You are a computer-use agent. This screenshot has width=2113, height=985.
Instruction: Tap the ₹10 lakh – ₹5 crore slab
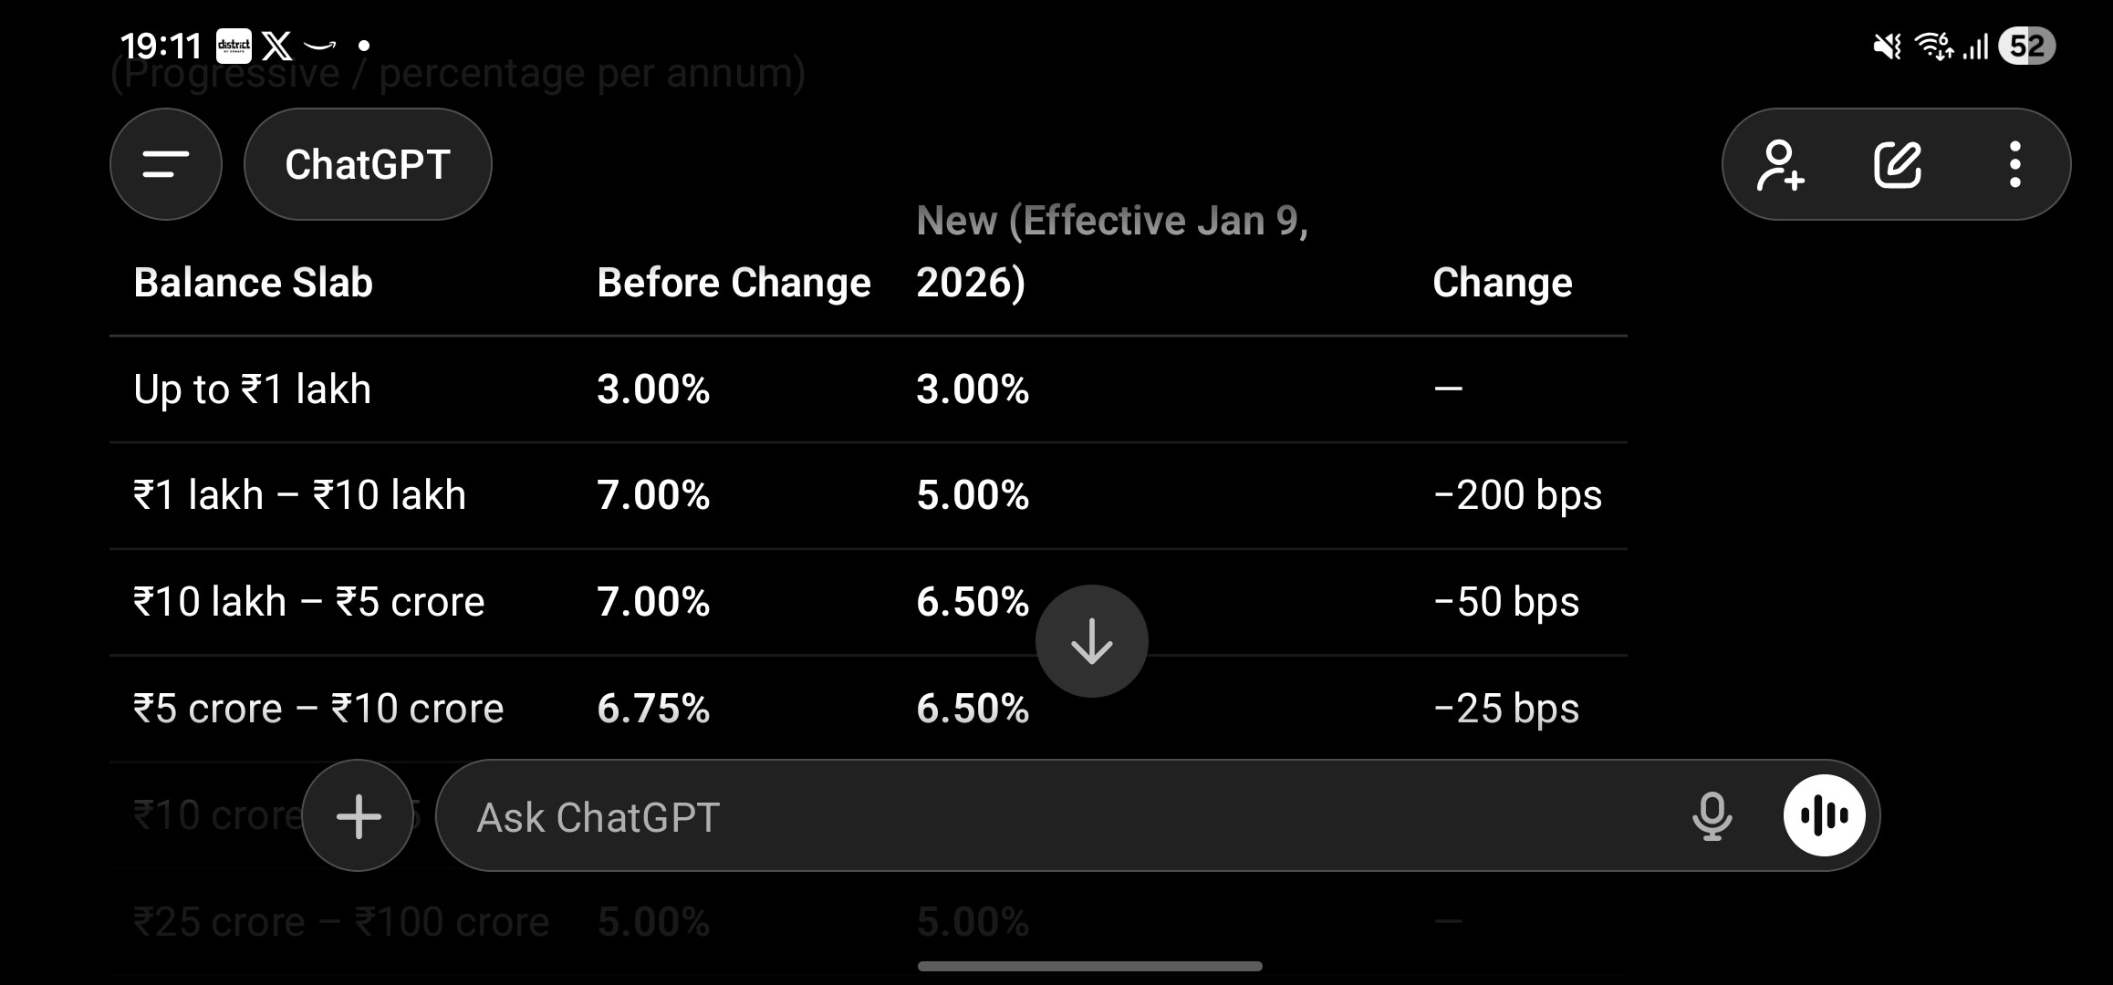(x=309, y=602)
